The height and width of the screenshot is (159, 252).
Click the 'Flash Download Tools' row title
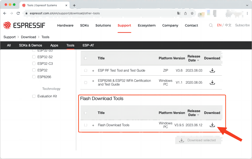(x=114, y=125)
